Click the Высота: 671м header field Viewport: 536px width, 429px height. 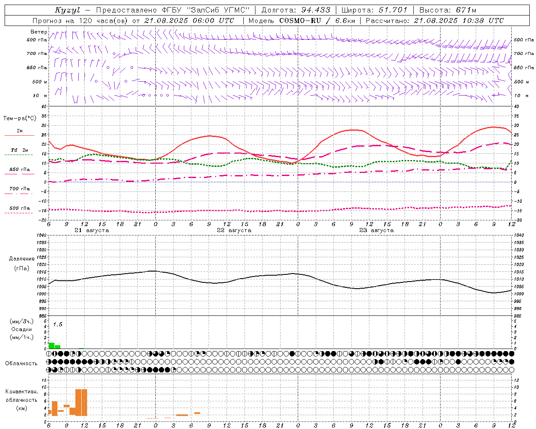click(x=448, y=10)
